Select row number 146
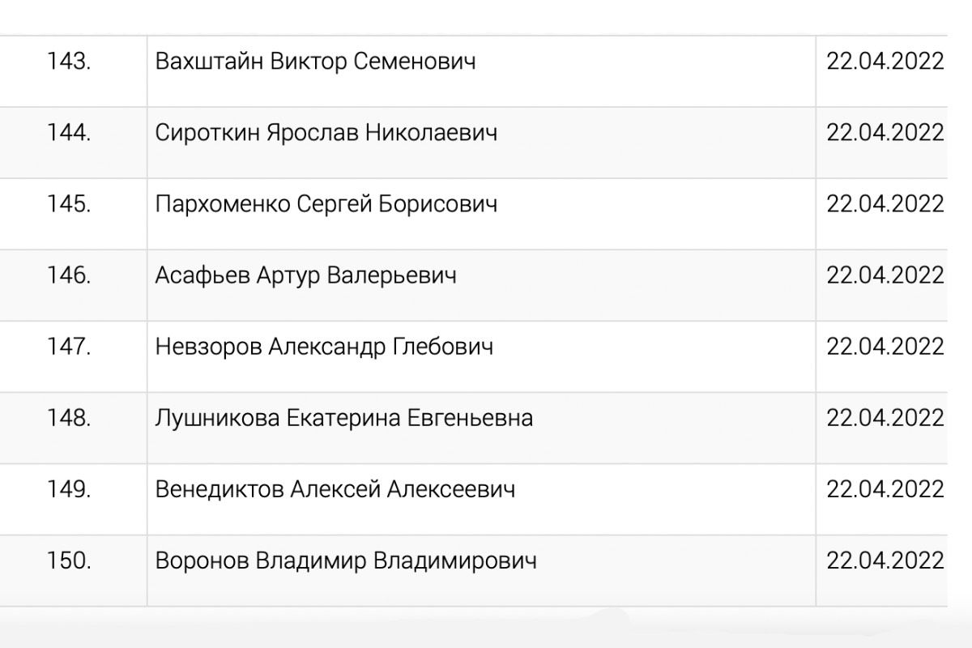Screen dimensions: 972x648 pos(69,275)
